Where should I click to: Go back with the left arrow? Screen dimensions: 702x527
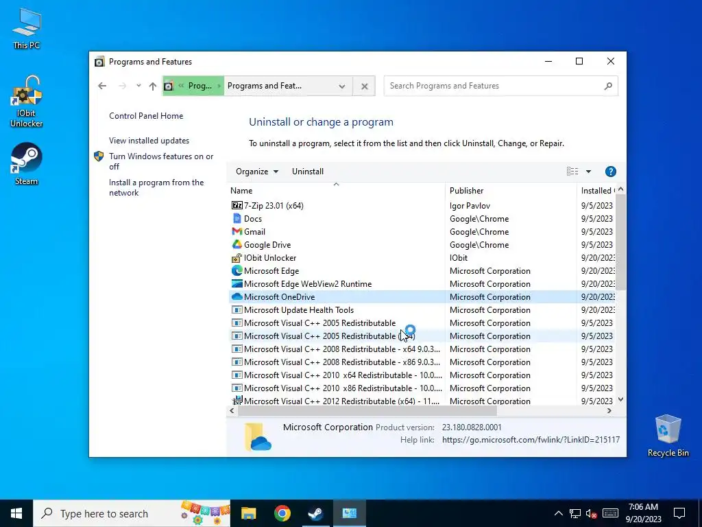102,86
